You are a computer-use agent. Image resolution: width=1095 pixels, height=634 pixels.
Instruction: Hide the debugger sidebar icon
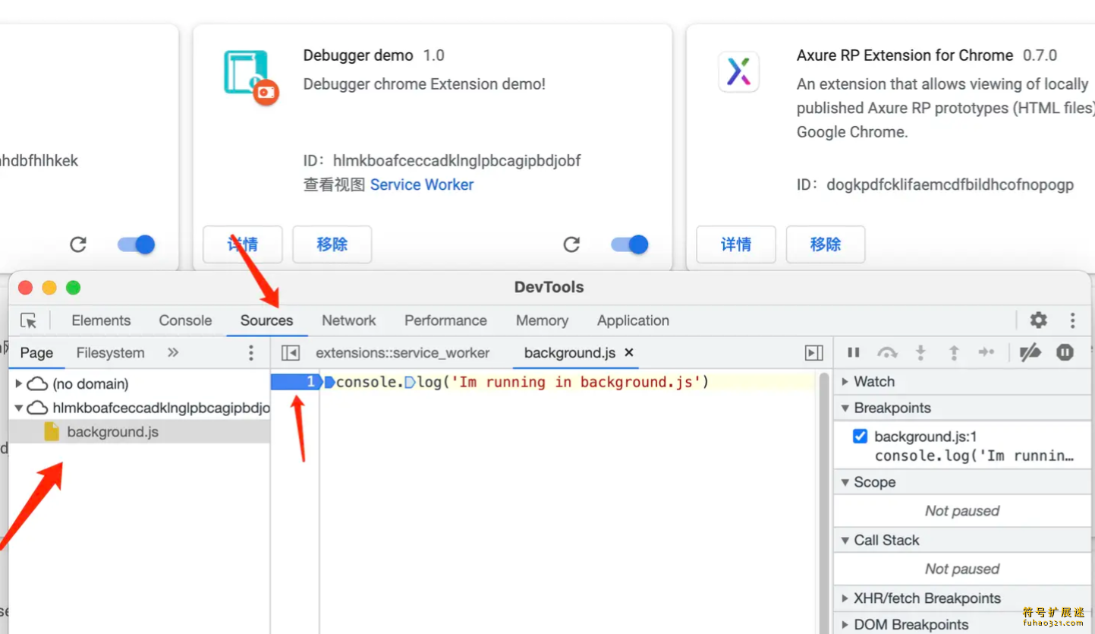coord(813,353)
